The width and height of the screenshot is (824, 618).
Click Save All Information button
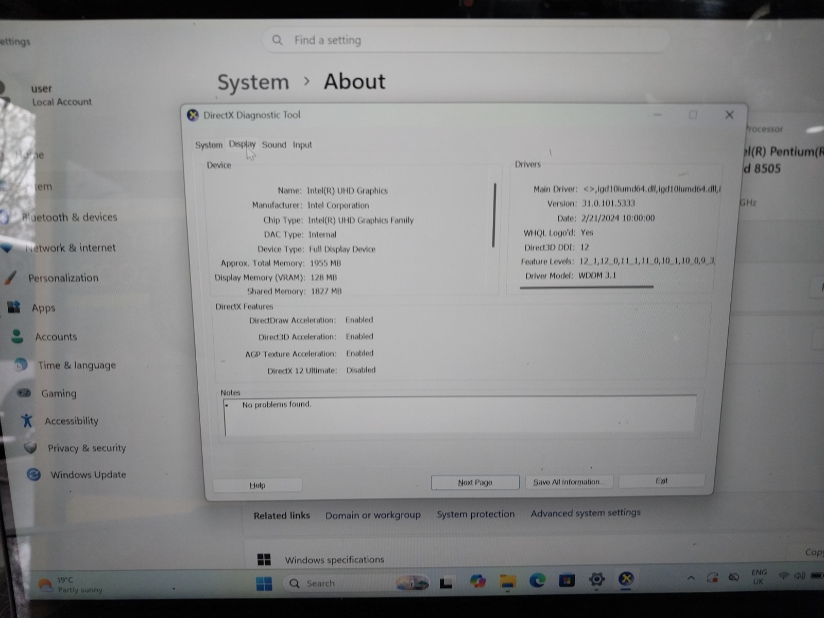[x=569, y=482]
